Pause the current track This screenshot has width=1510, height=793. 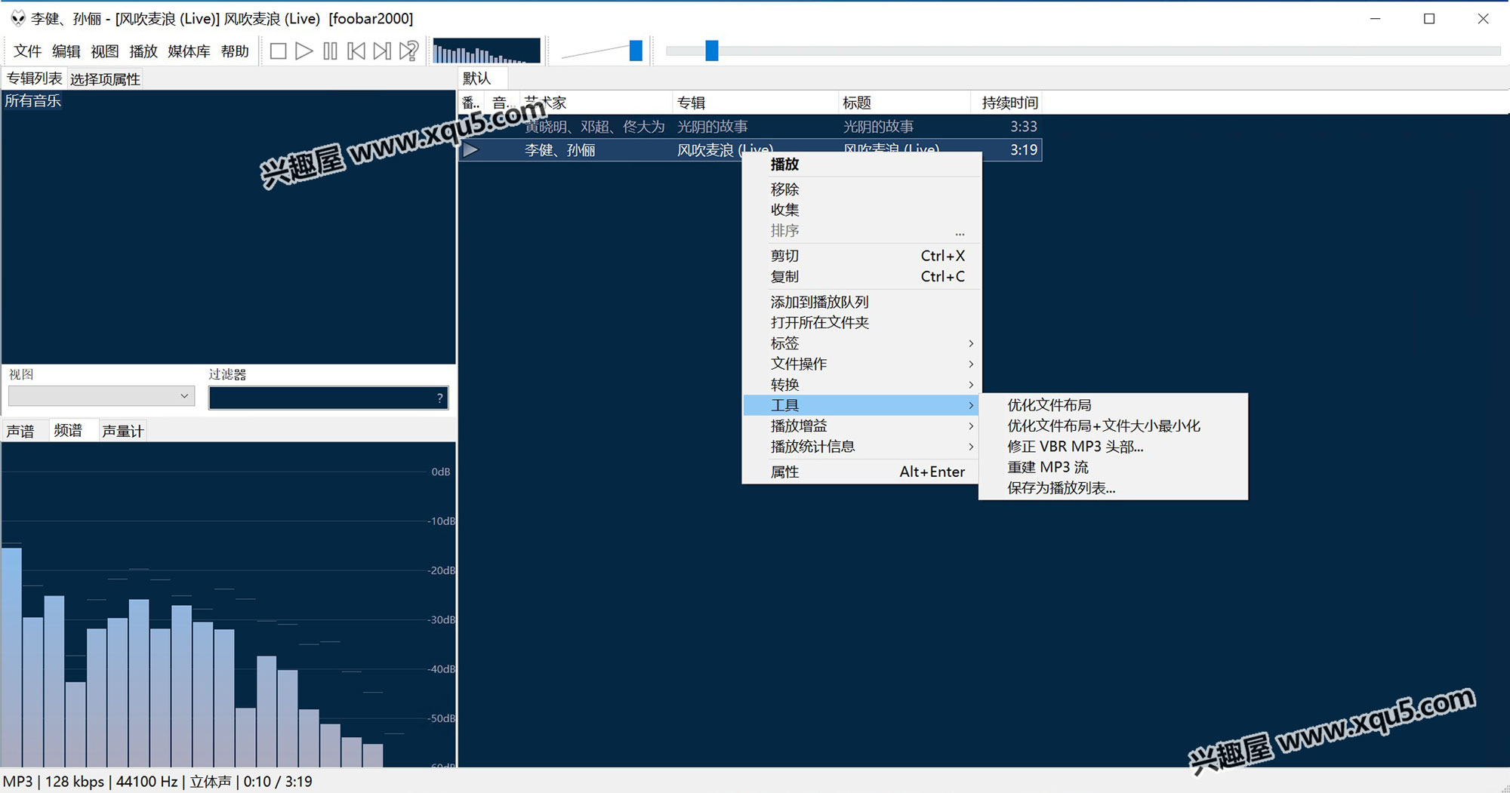(x=330, y=51)
